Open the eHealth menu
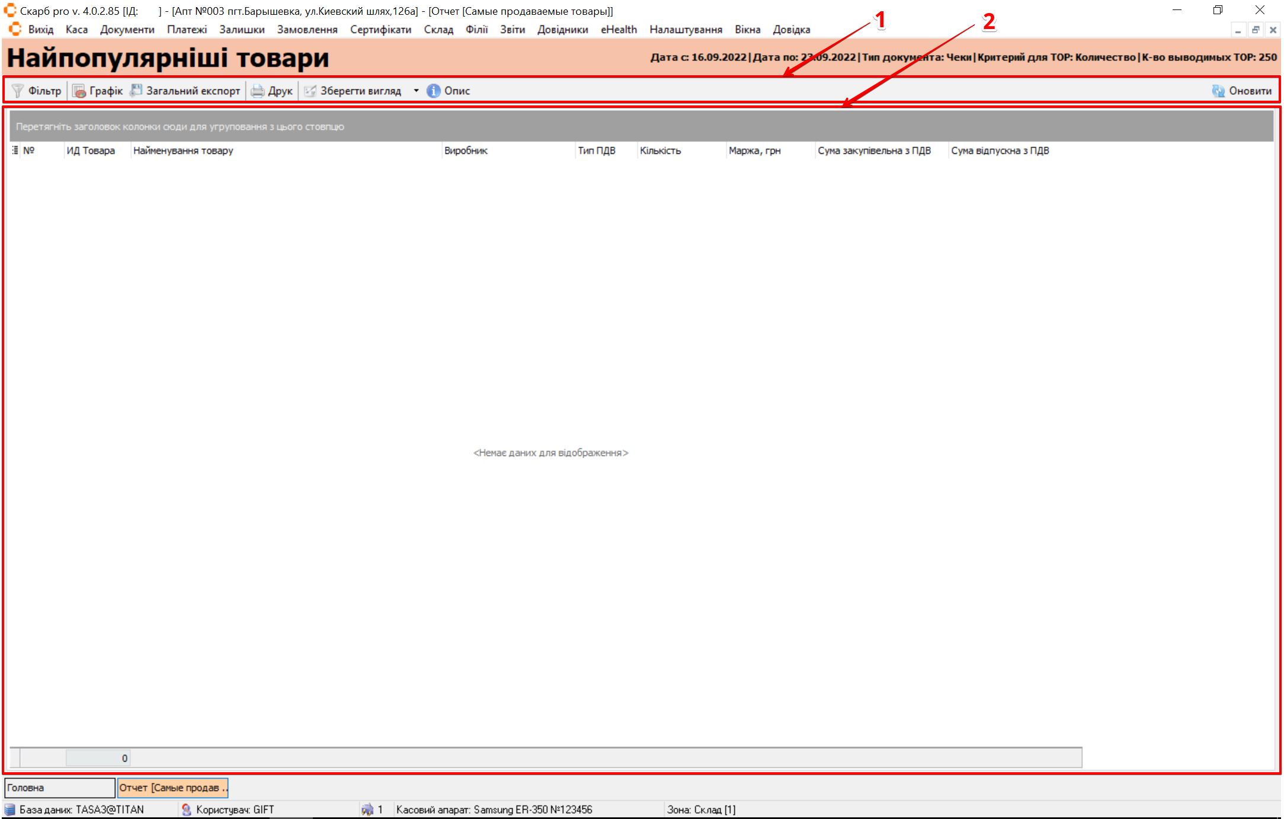1284x819 pixels. (x=619, y=30)
